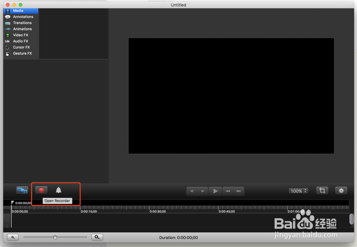Show the Audio FX effects

[x=21, y=41]
